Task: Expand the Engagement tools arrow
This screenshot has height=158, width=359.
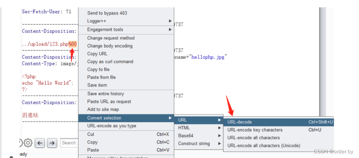Action: tap(170, 30)
